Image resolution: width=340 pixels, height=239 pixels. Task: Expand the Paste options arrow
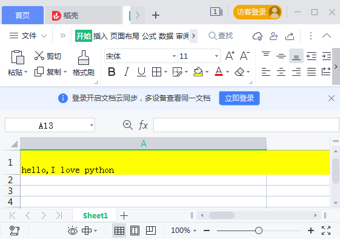26,72
